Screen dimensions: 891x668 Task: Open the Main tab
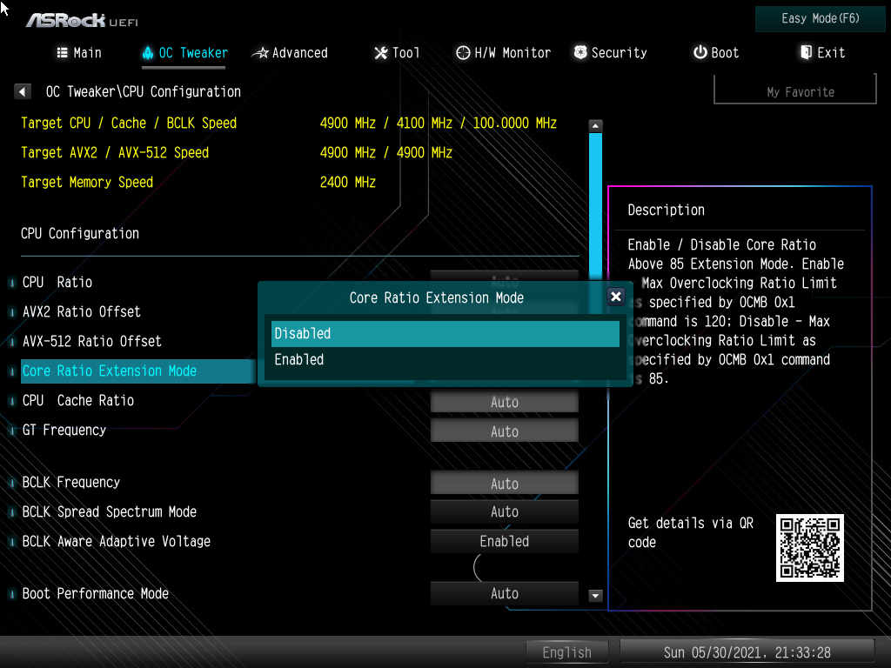pyautogui.click(x=79, y=53)
